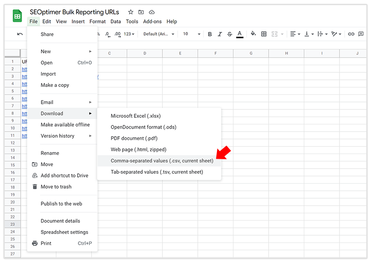
Task: Open the Format menu
Action: 98,22
